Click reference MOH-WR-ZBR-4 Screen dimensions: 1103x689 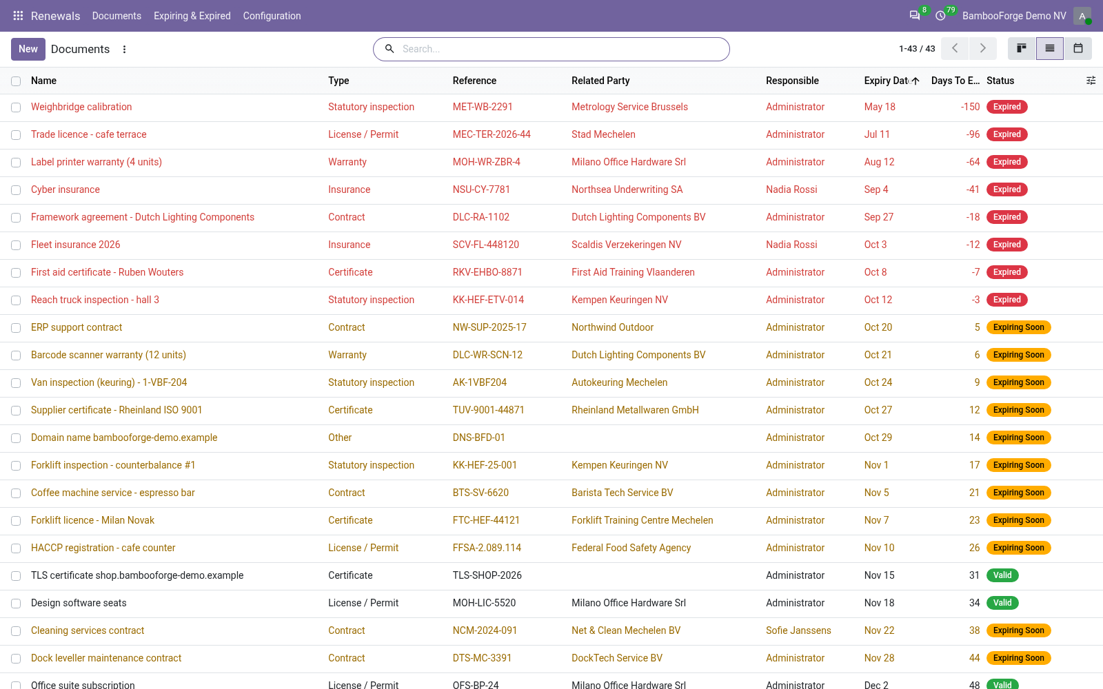coord(487,162)
